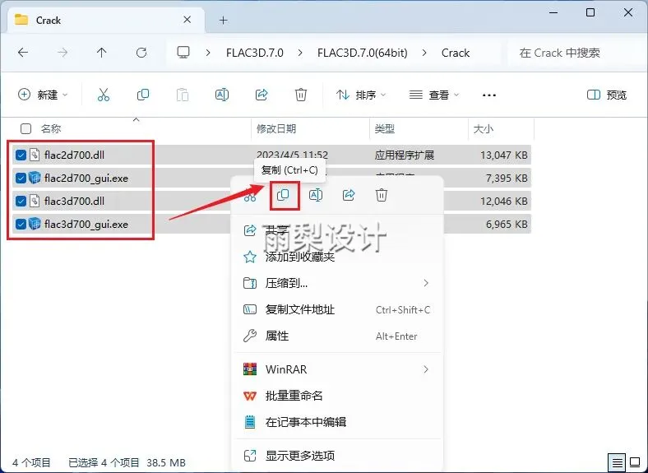Click the 6,965 KB size cell
Viewport: 648px width, 473px height.
coord(507,224)
